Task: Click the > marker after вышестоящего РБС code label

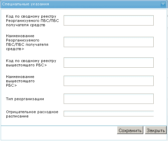Action: (46, 65)
